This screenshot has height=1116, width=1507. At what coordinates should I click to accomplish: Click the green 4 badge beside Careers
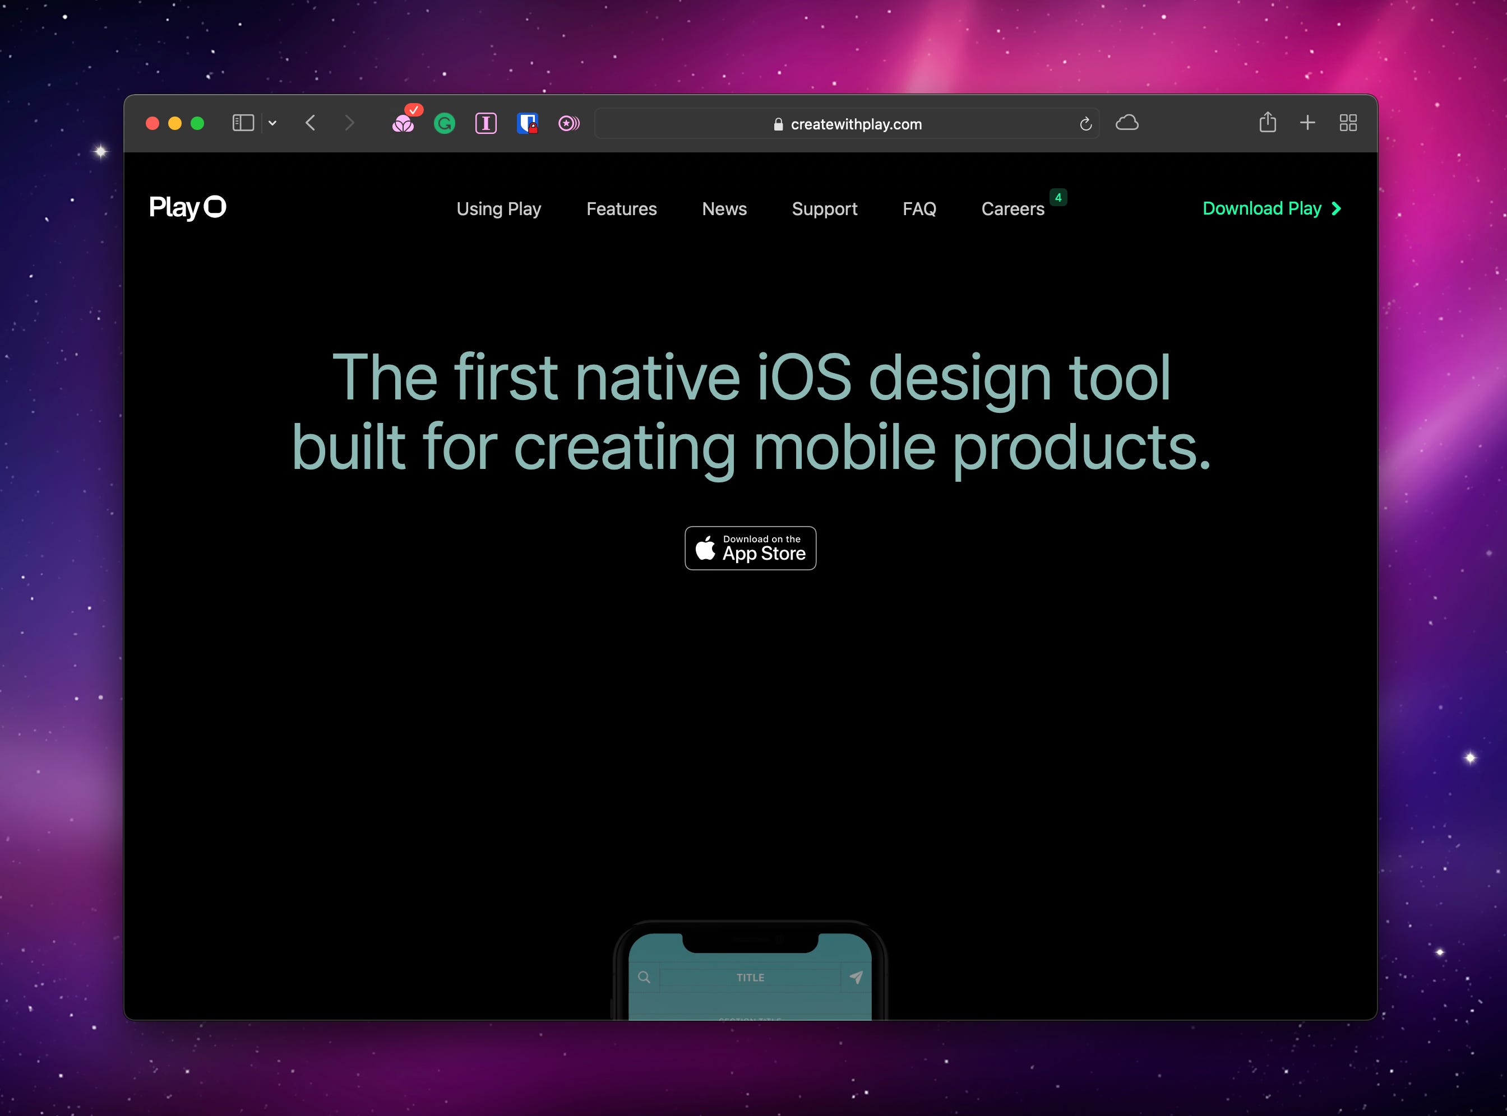[x=1058, y=197]
